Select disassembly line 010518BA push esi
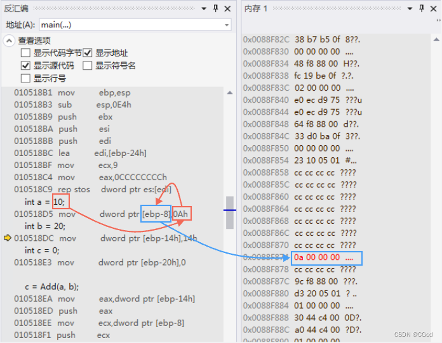Viewport: 442px width, 343px height. (62, 129)
